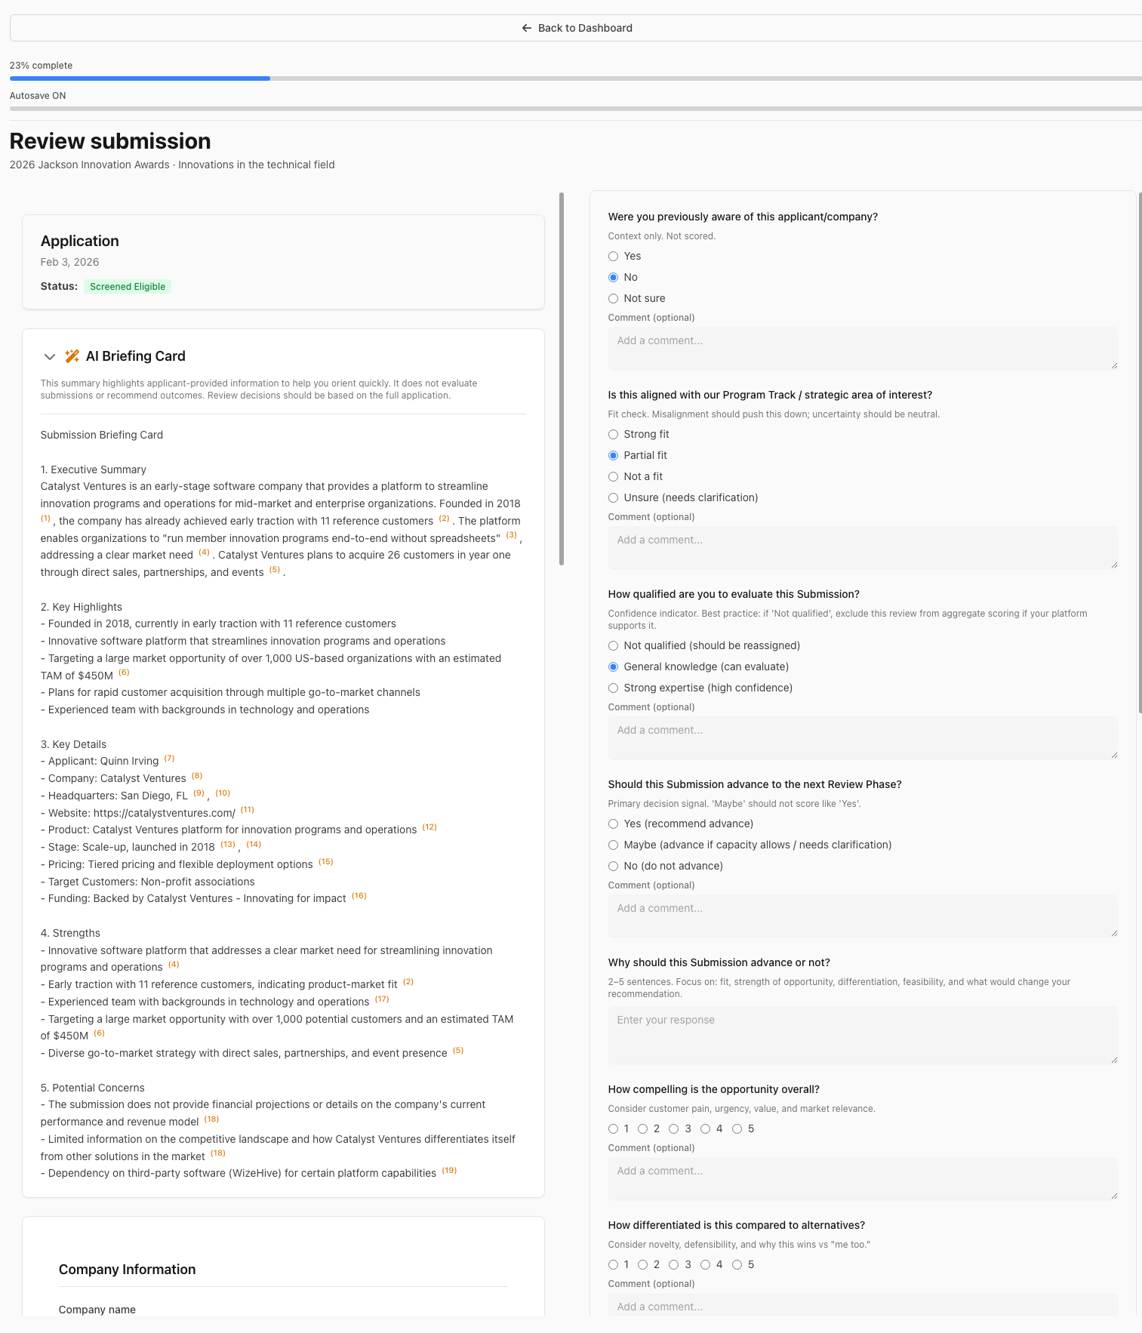Screen dimensions: 1142x1333
Task: Click citation marker (16) after funding details
Action: 359,895
